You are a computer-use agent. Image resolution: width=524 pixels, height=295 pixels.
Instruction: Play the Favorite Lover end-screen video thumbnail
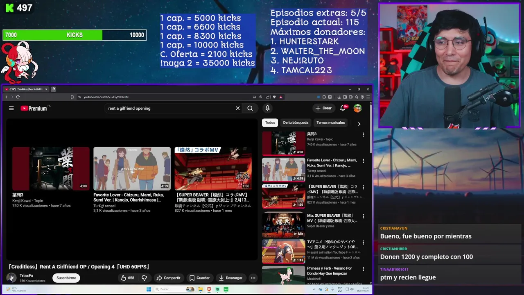[x=132, y=168]
